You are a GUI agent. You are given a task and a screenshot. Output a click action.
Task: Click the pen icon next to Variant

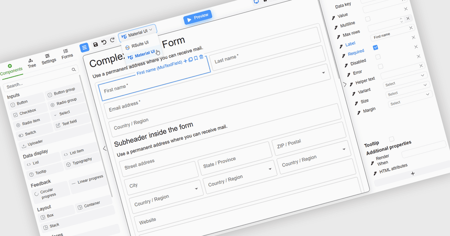354,93
